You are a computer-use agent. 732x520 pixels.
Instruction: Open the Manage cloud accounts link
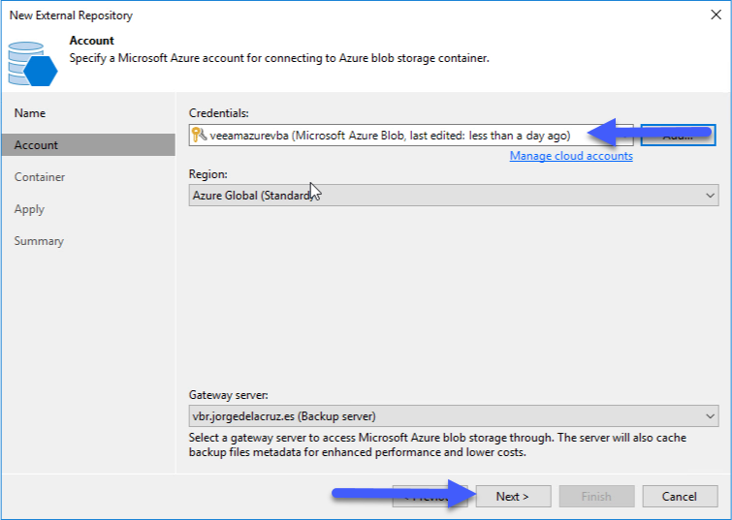[571, 156]
